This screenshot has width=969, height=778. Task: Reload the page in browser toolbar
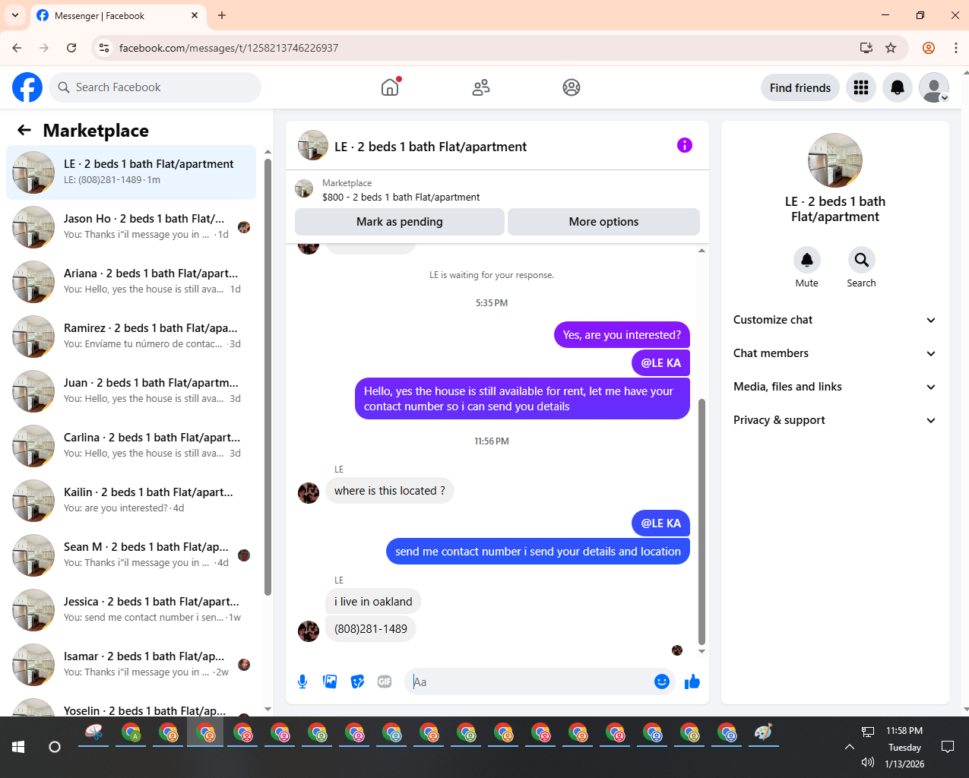[71, 48]
